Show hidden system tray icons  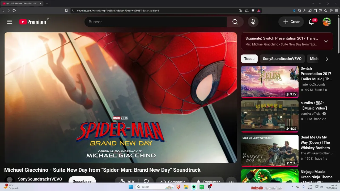(x=292, y=187)
